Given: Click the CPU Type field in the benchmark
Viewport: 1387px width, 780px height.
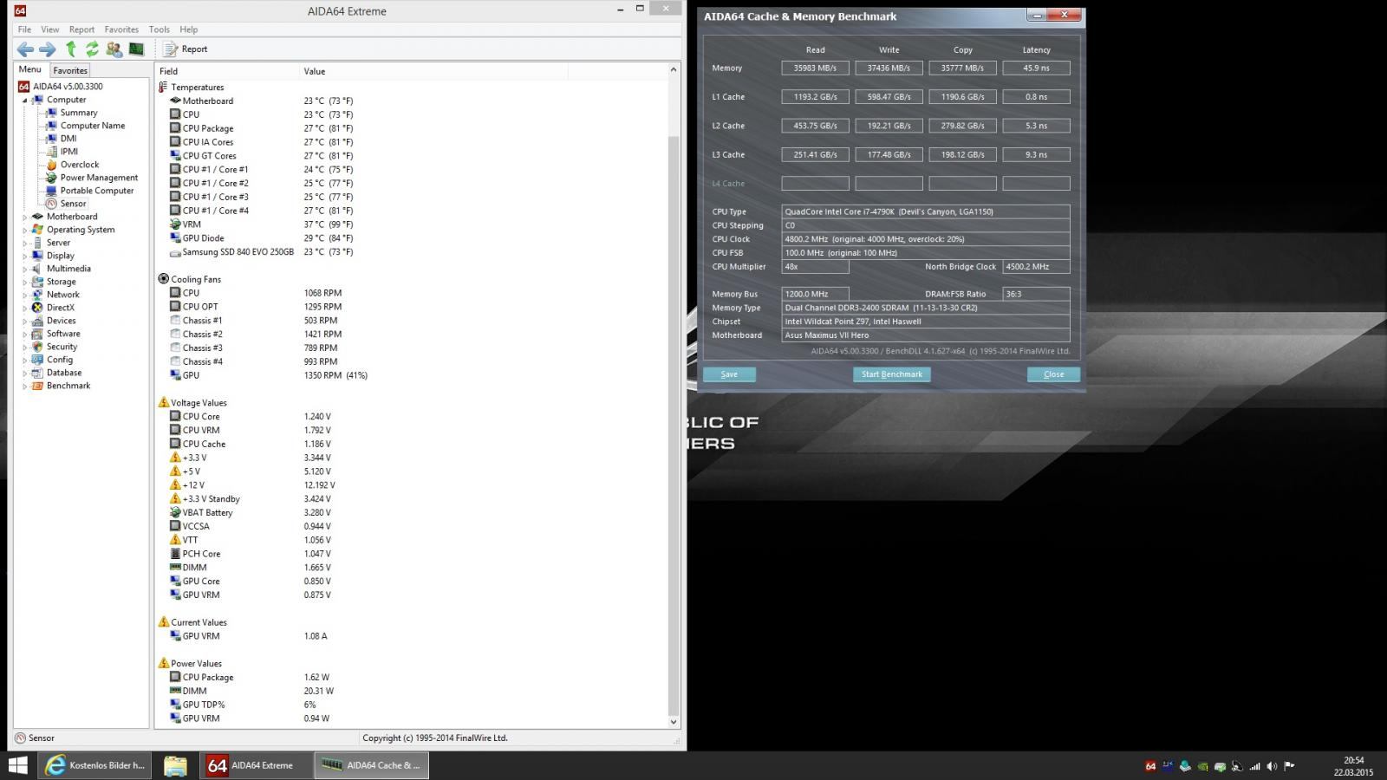Looking at the screenshot, I should click(x=925, y=211).
